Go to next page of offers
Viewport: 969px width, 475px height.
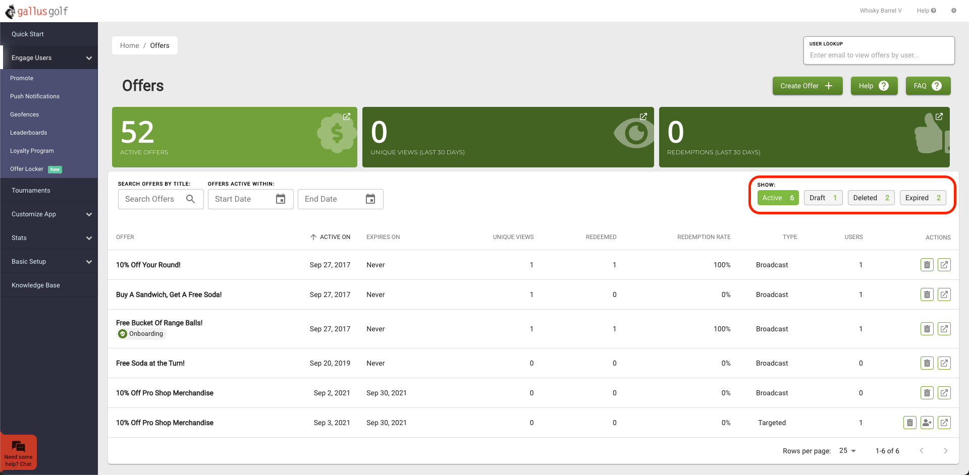[x=946, y=451]
